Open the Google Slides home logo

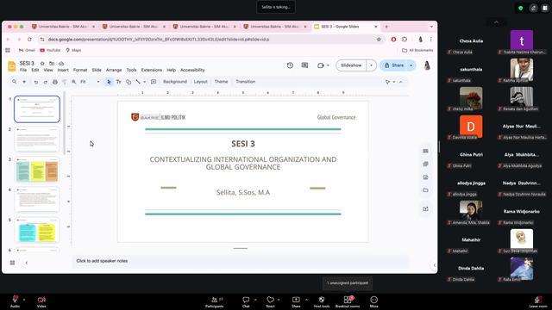(11, 66)
